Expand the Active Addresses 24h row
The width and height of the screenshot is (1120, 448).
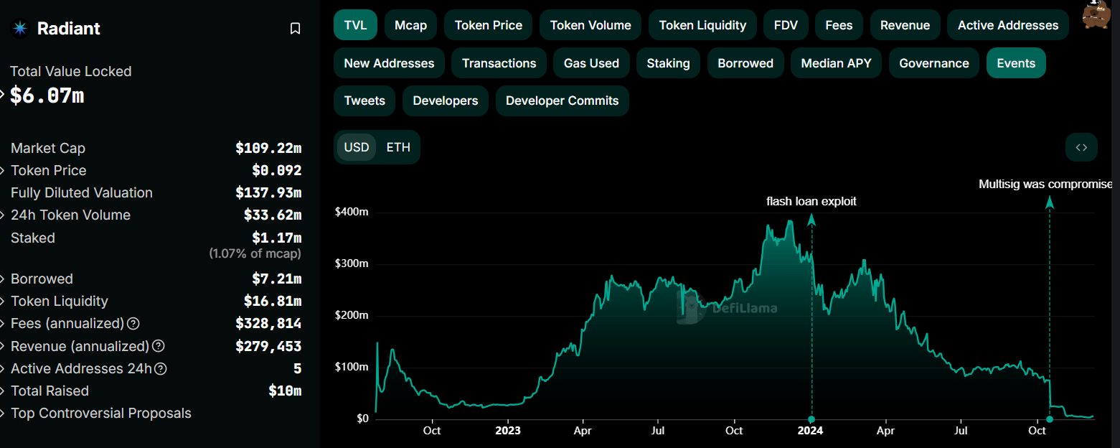(x=3, y=369)
